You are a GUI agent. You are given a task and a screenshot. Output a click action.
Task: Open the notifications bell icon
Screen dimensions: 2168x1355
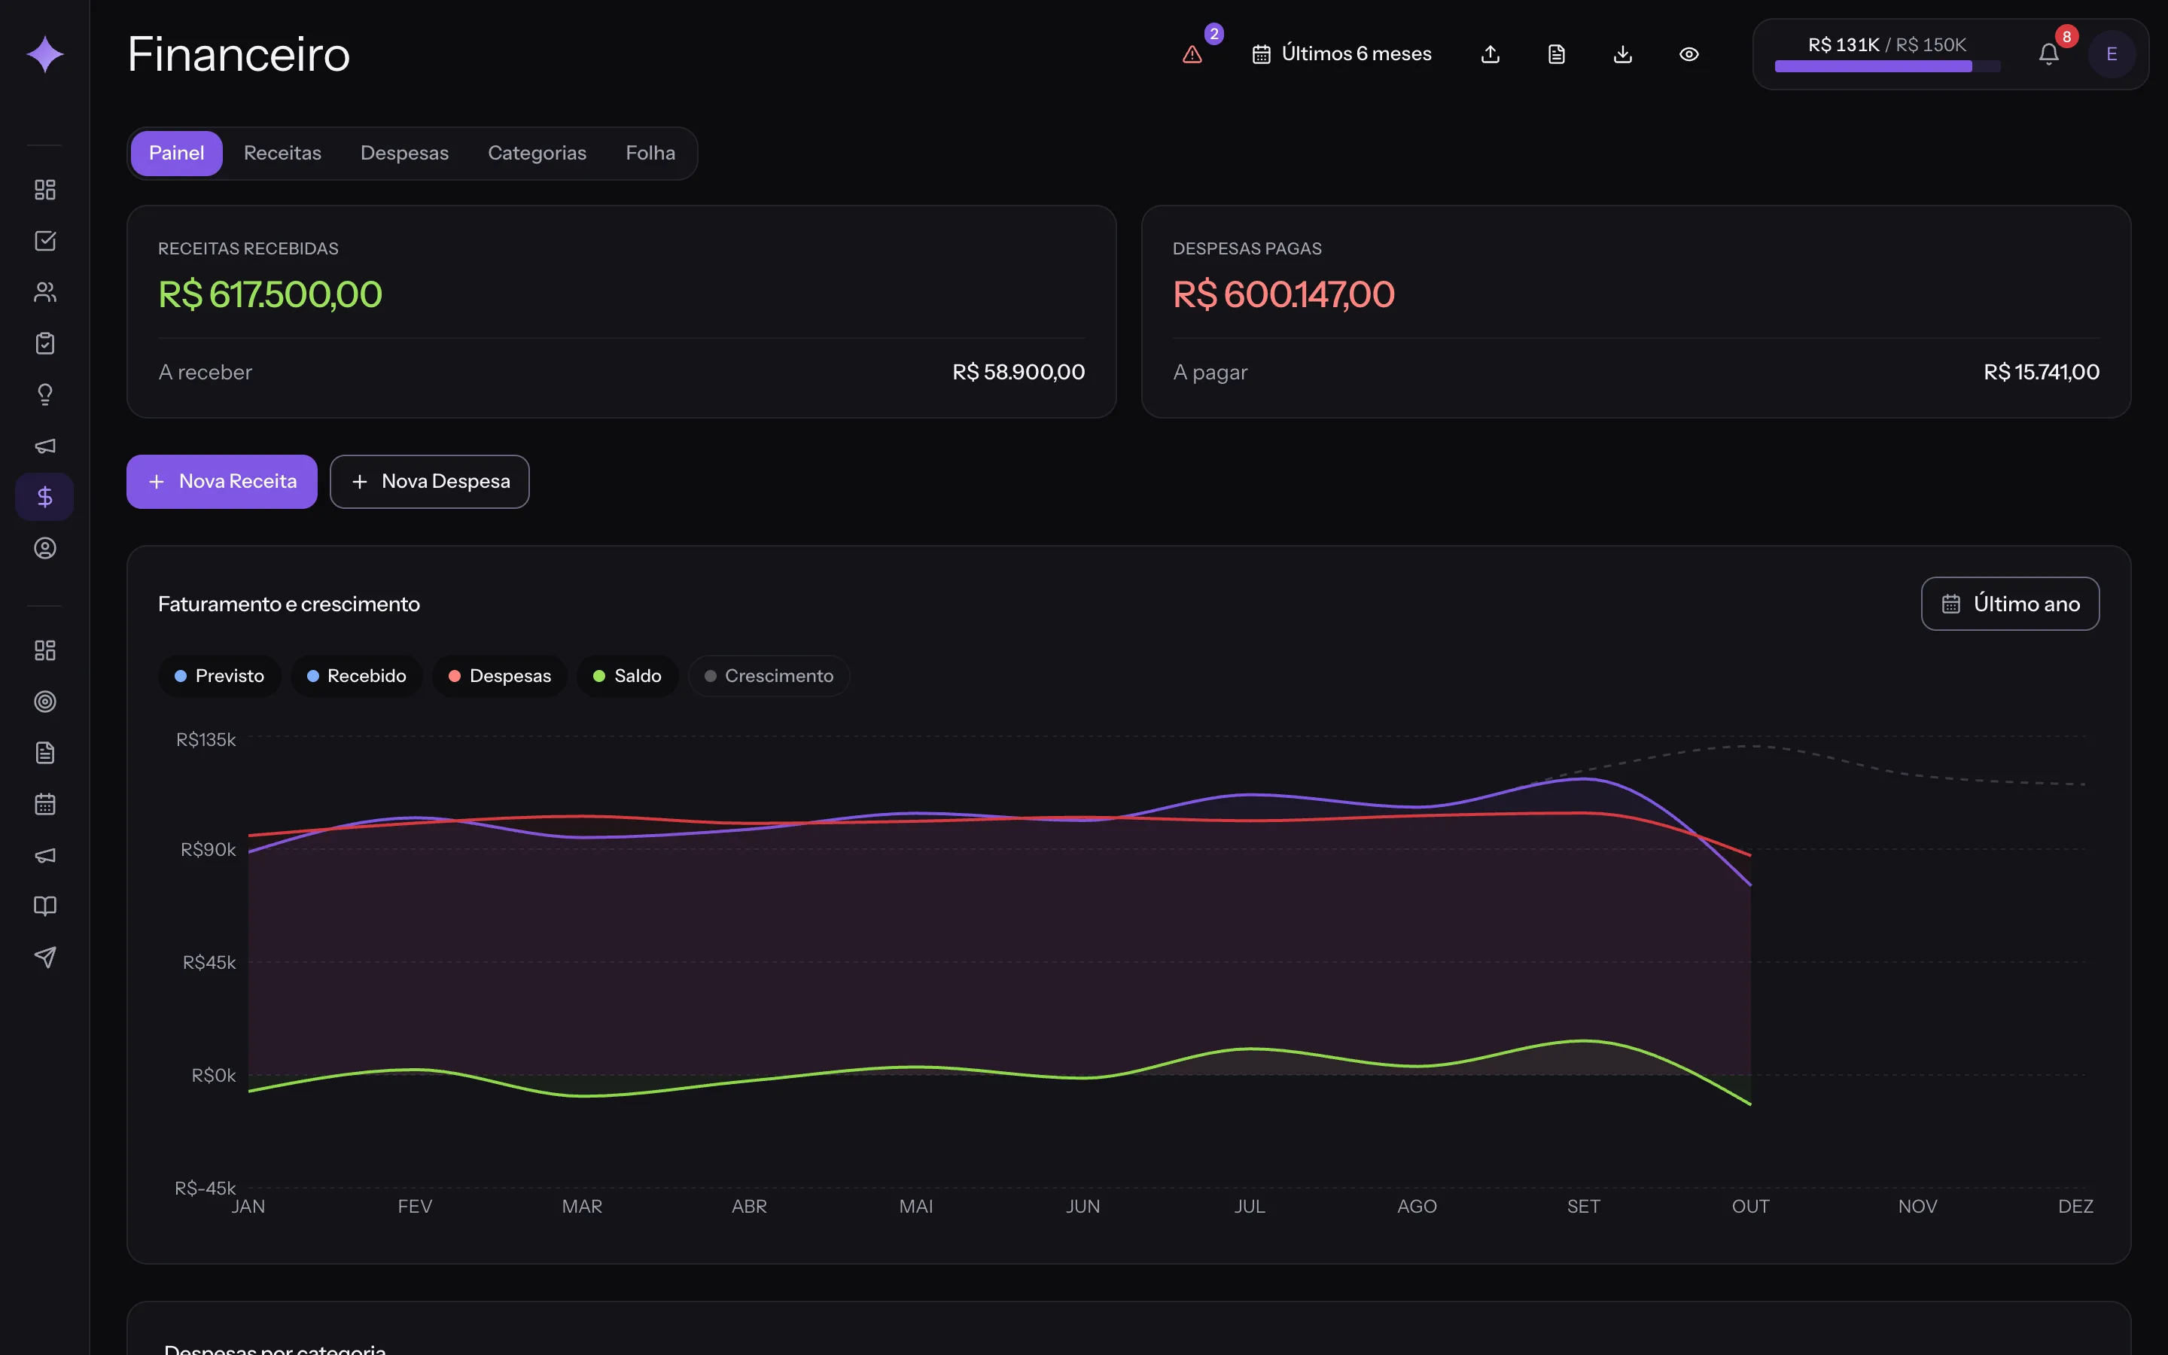[x=2049, y=55]
